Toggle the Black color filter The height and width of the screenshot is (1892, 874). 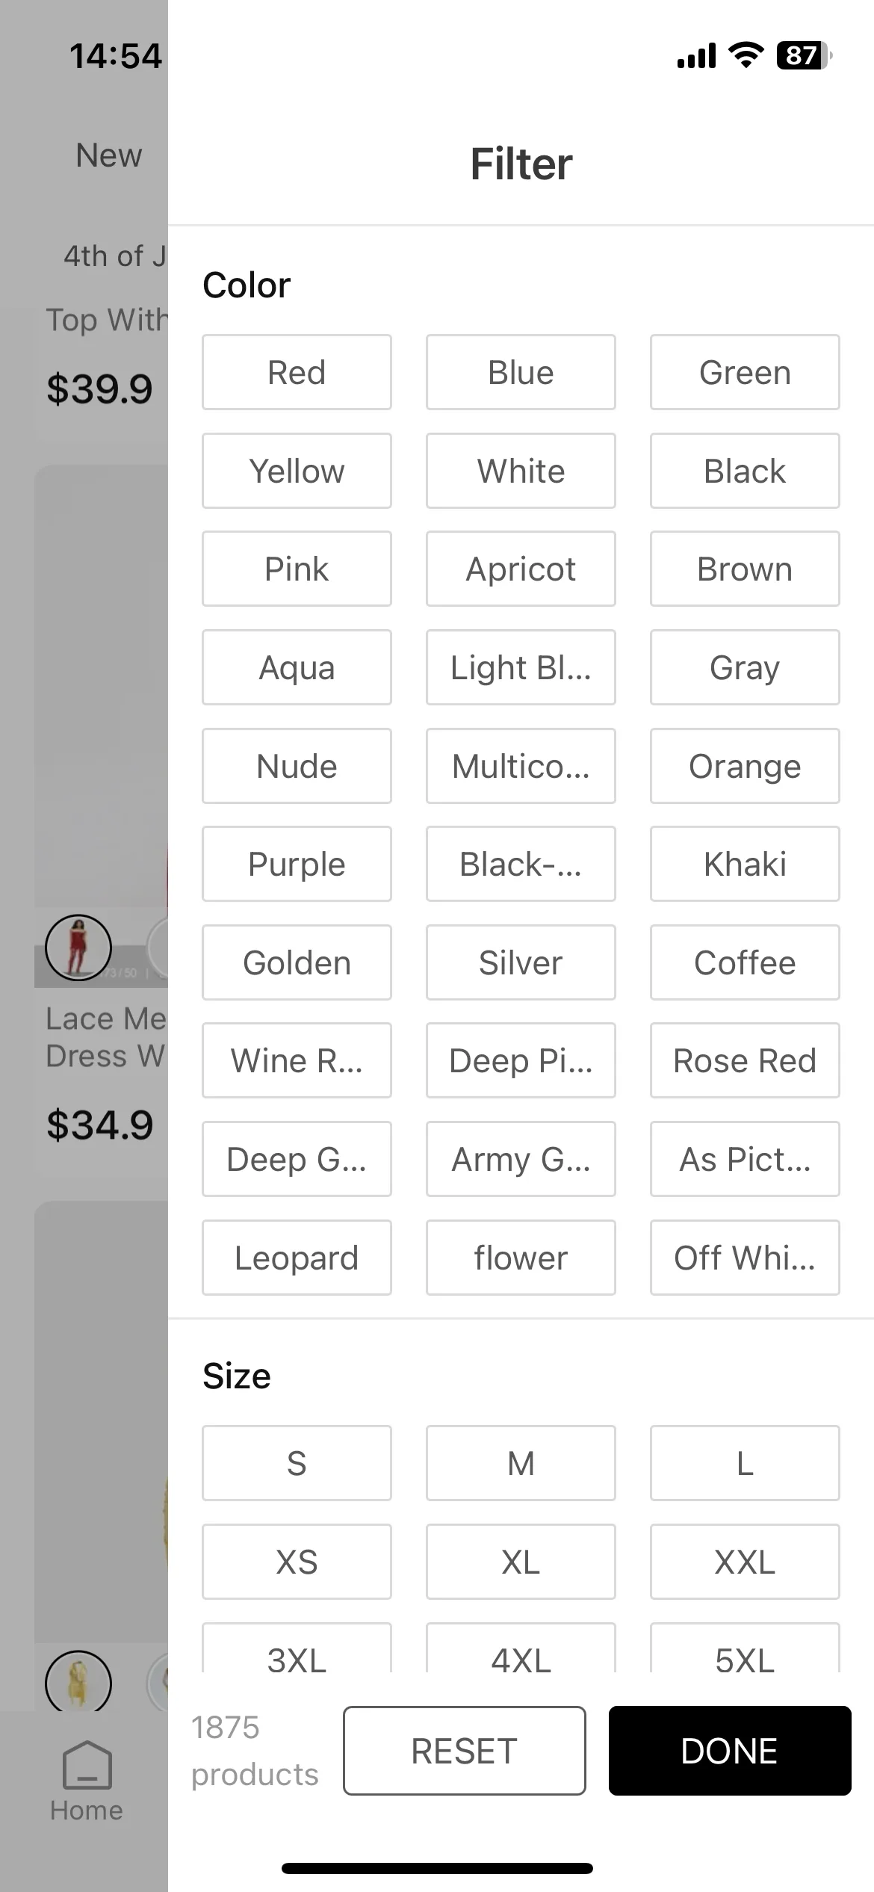click(745, 471)
